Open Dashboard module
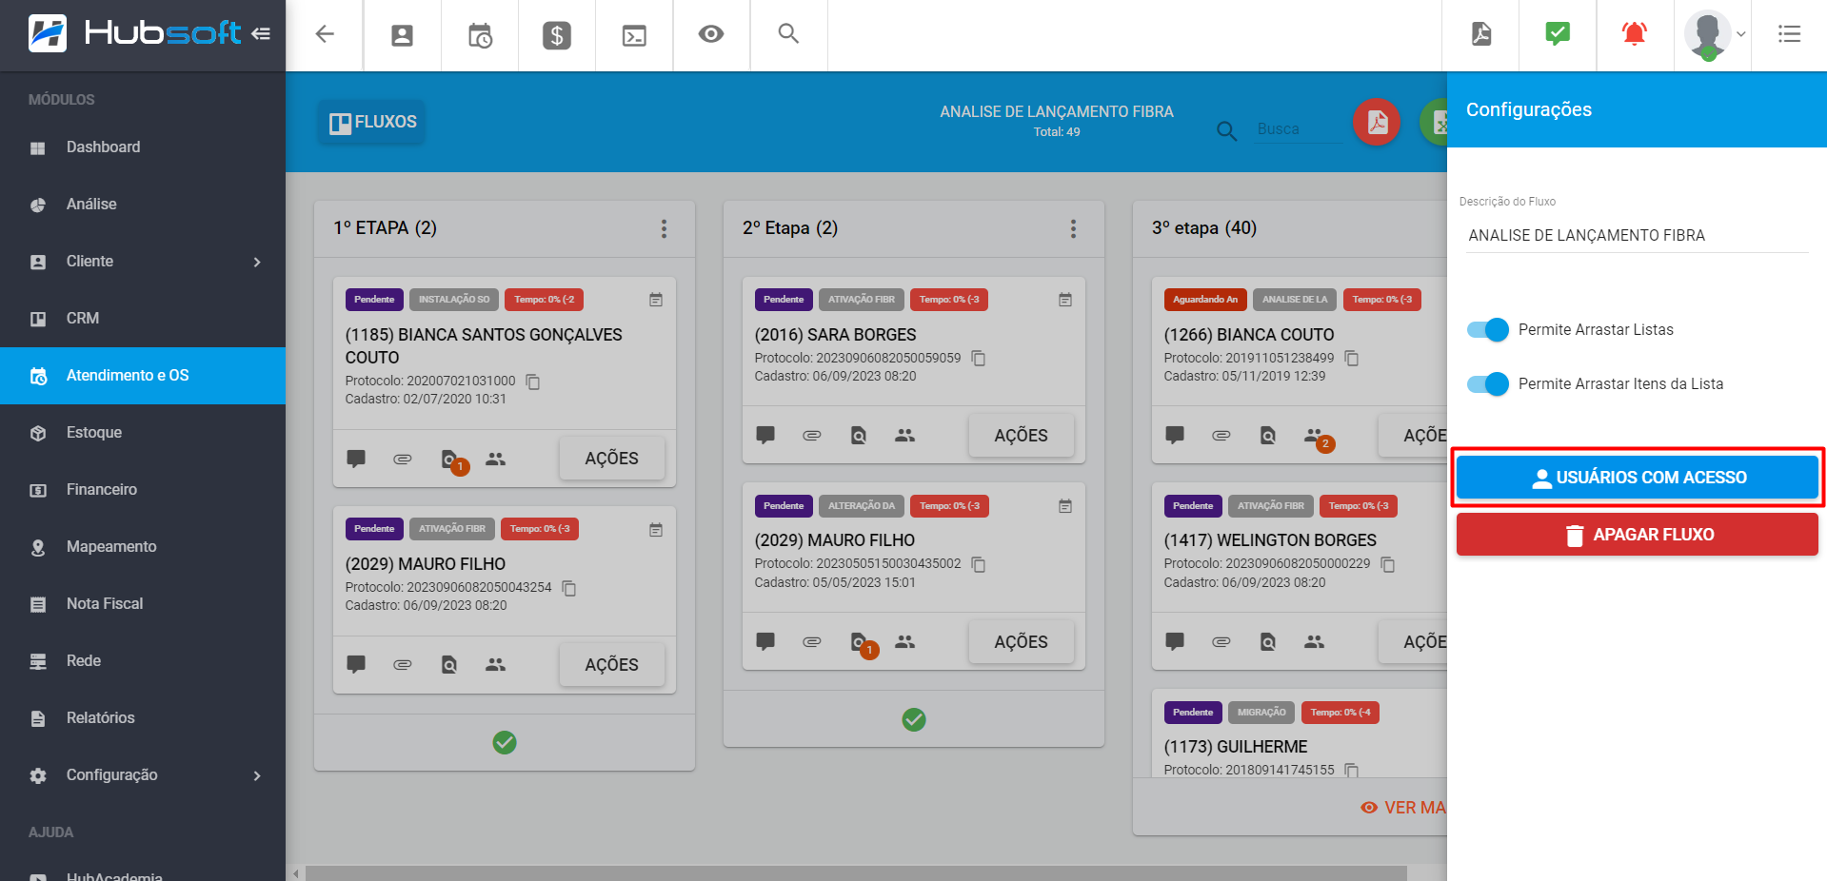Screen dimensions: 1827x881 (x=143, y=147)
